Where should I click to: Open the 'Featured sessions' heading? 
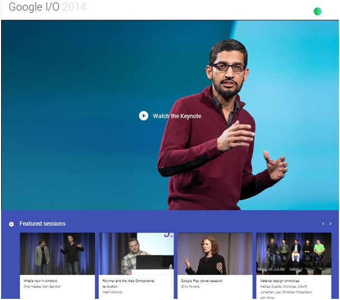pos(42,223)
